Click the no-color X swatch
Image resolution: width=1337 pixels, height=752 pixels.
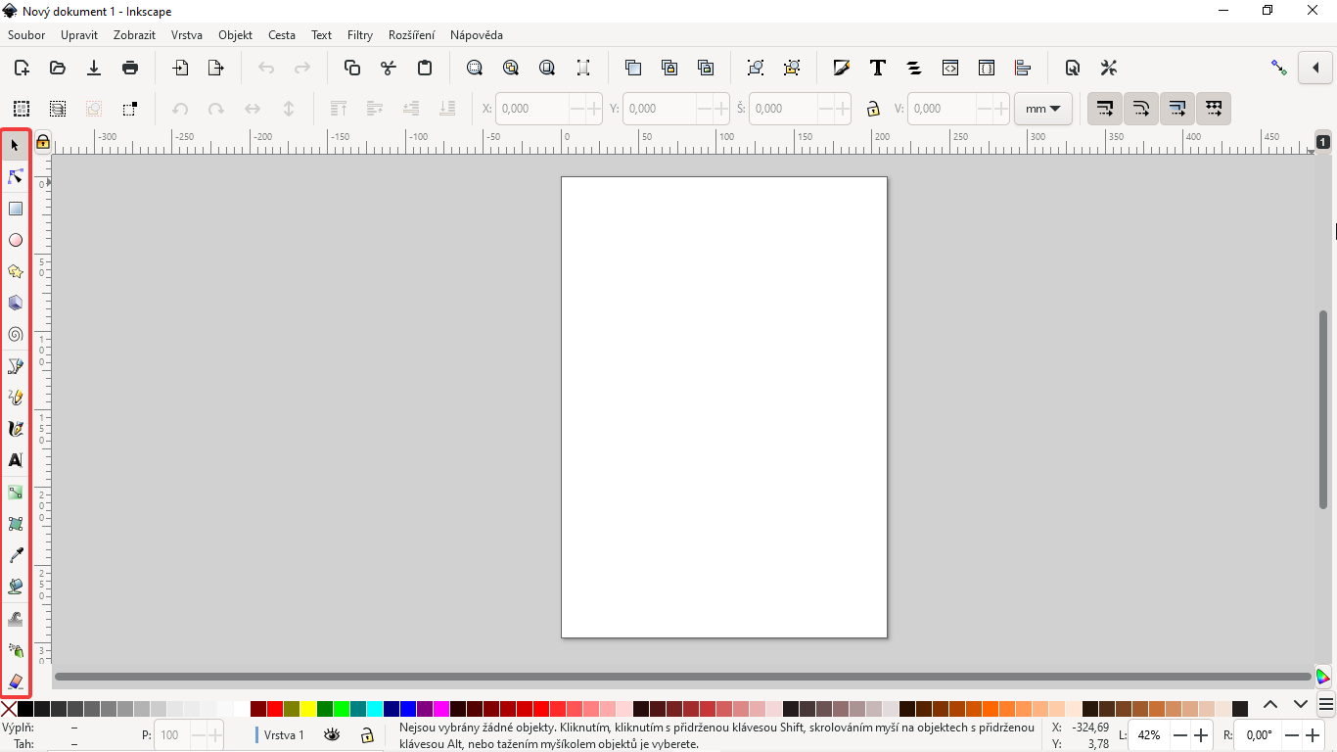9,708
